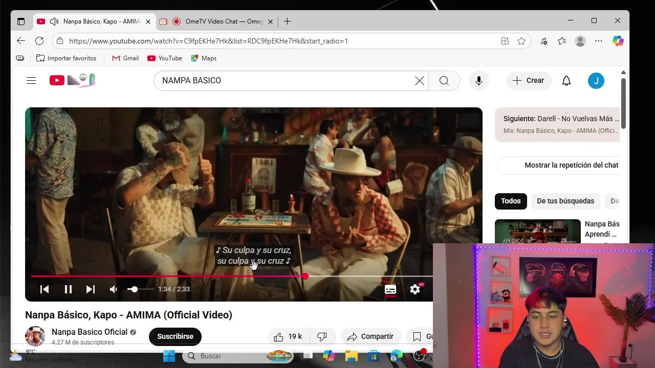
Task: Open the Nanpa Bás Aprendí video title
Action: click(602, 229)
